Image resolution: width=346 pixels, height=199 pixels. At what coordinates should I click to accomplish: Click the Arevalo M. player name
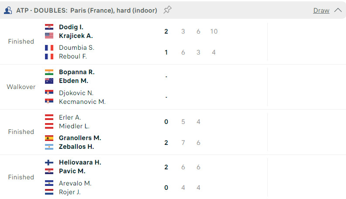coord(75,183)
